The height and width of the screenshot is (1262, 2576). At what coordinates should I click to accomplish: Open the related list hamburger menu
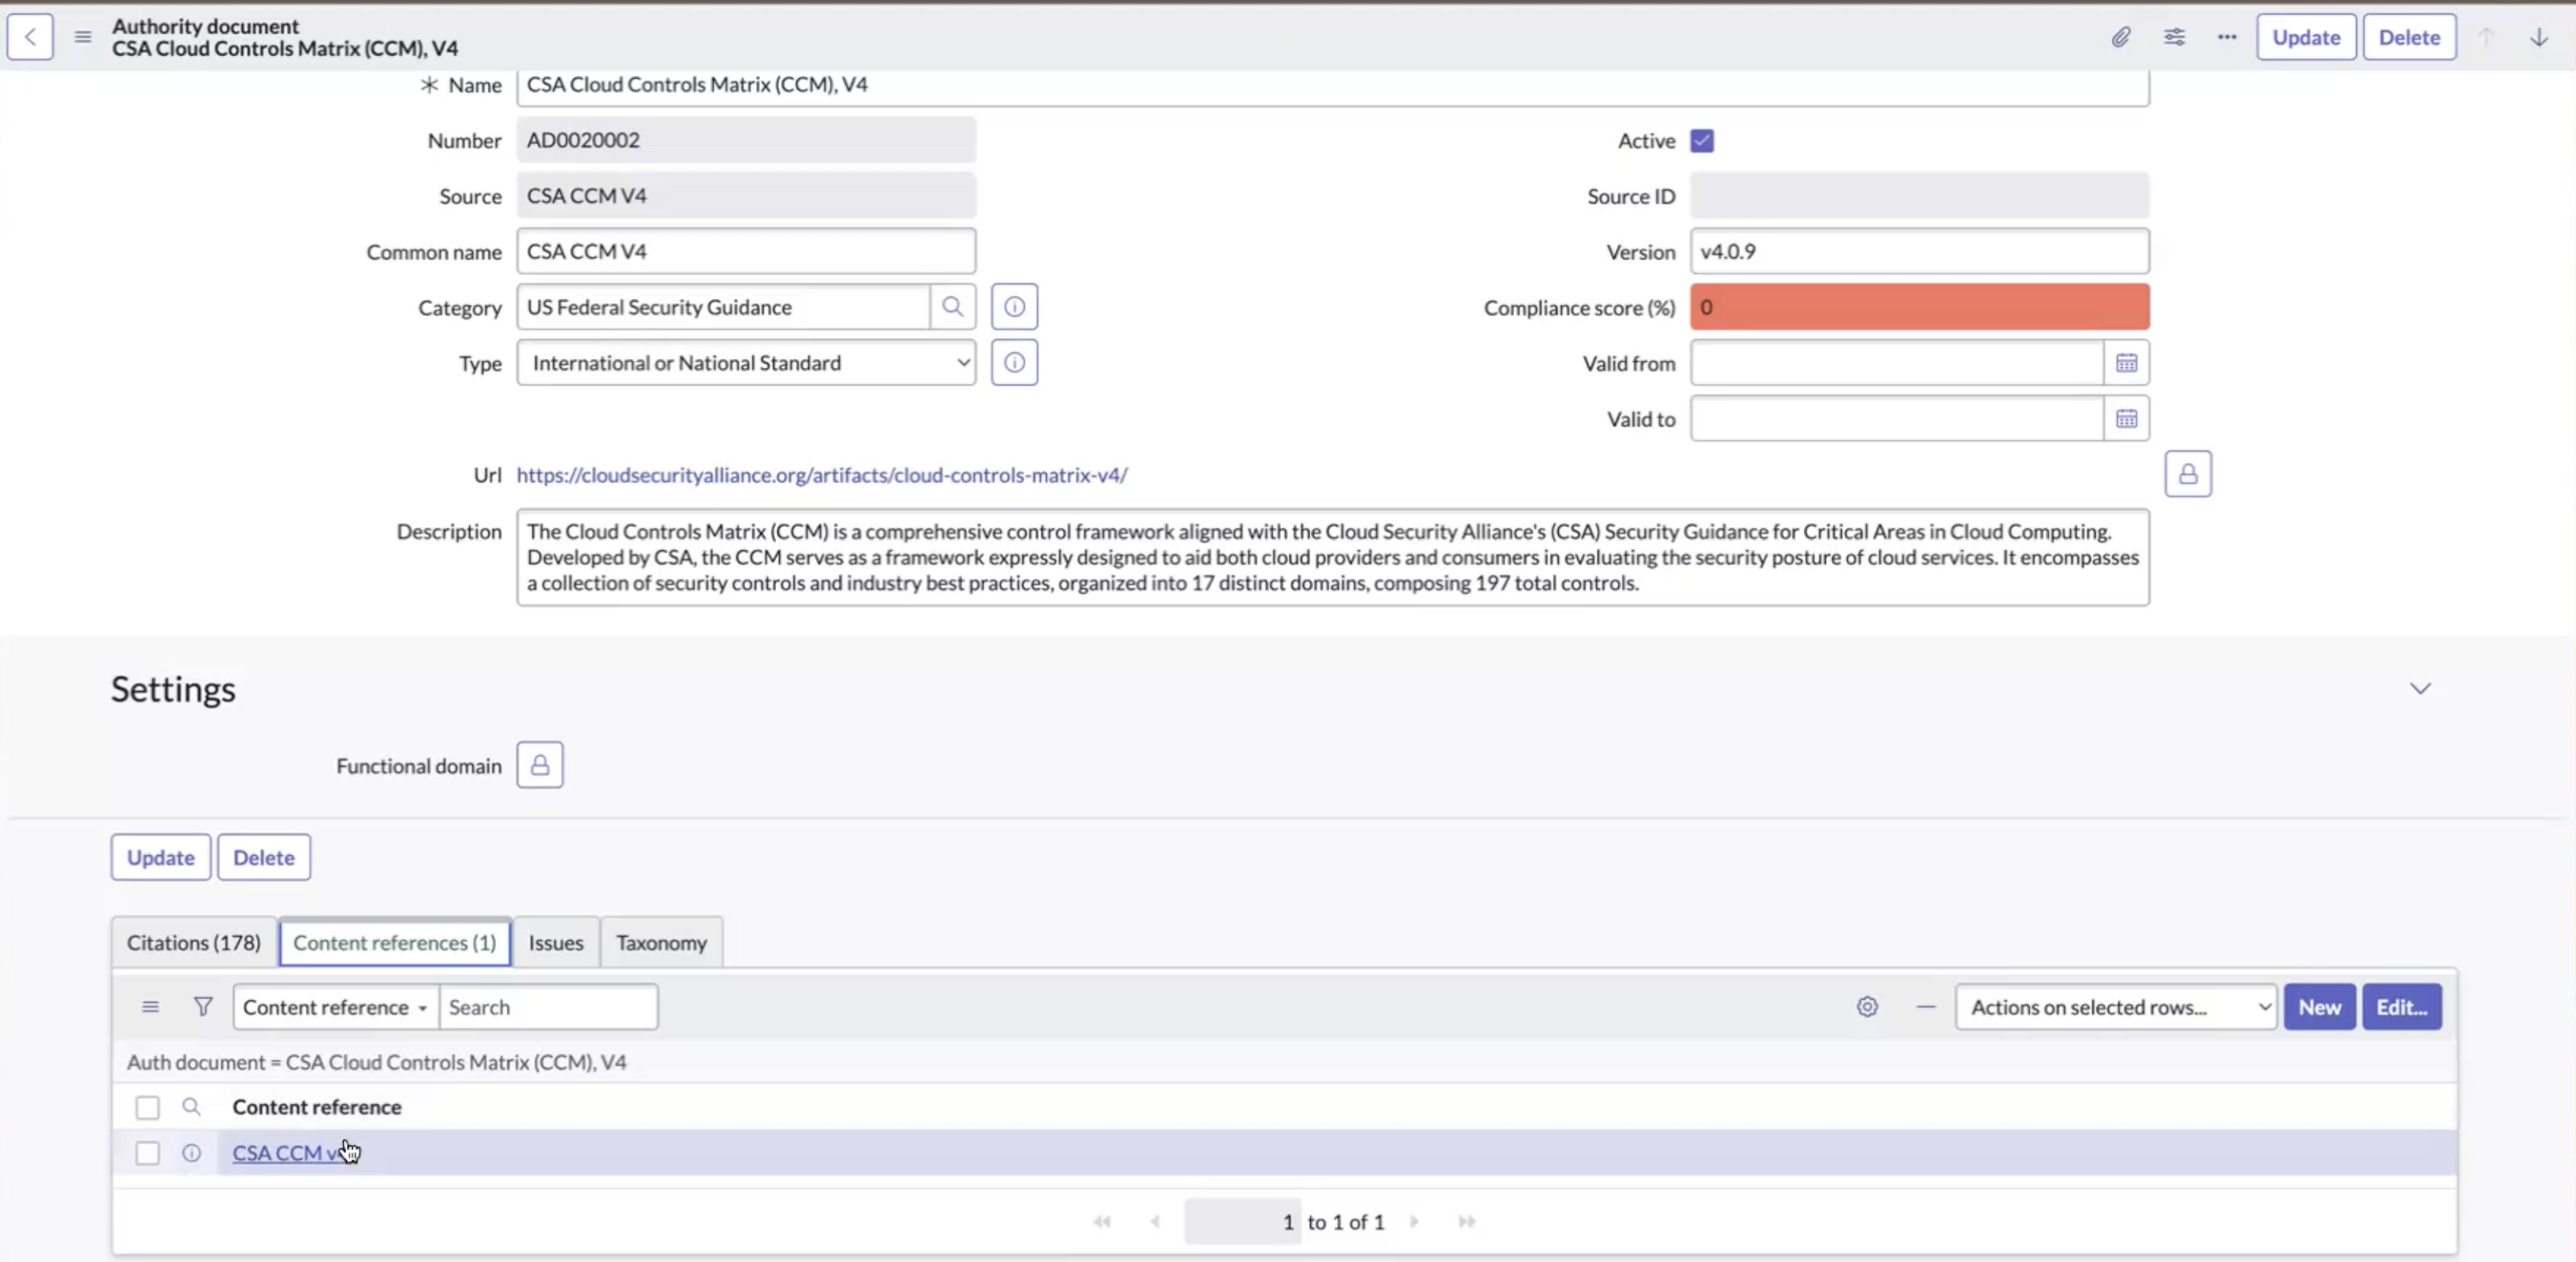coord(150,1007)
